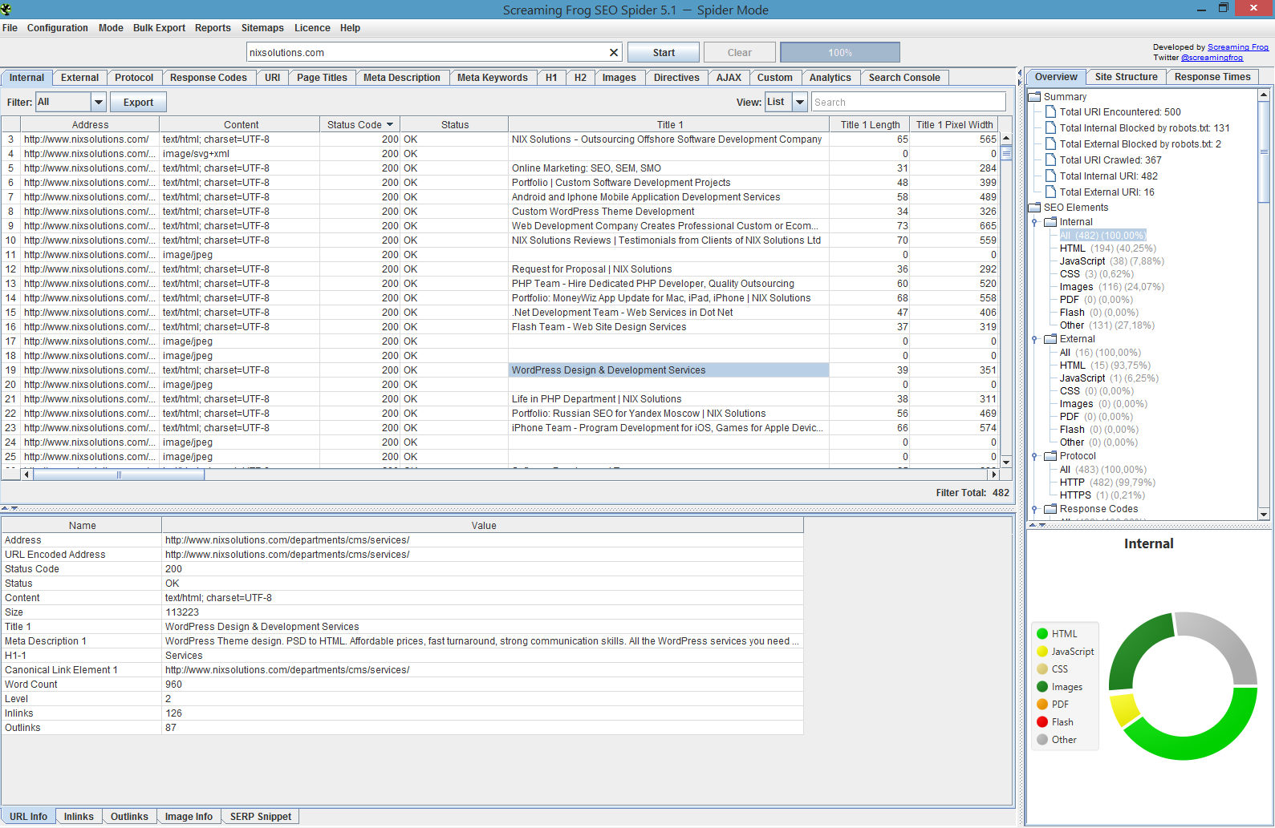This screenshot has width=1275, height=828.
Task: Click the Address column header
Action: coord(90,125)
